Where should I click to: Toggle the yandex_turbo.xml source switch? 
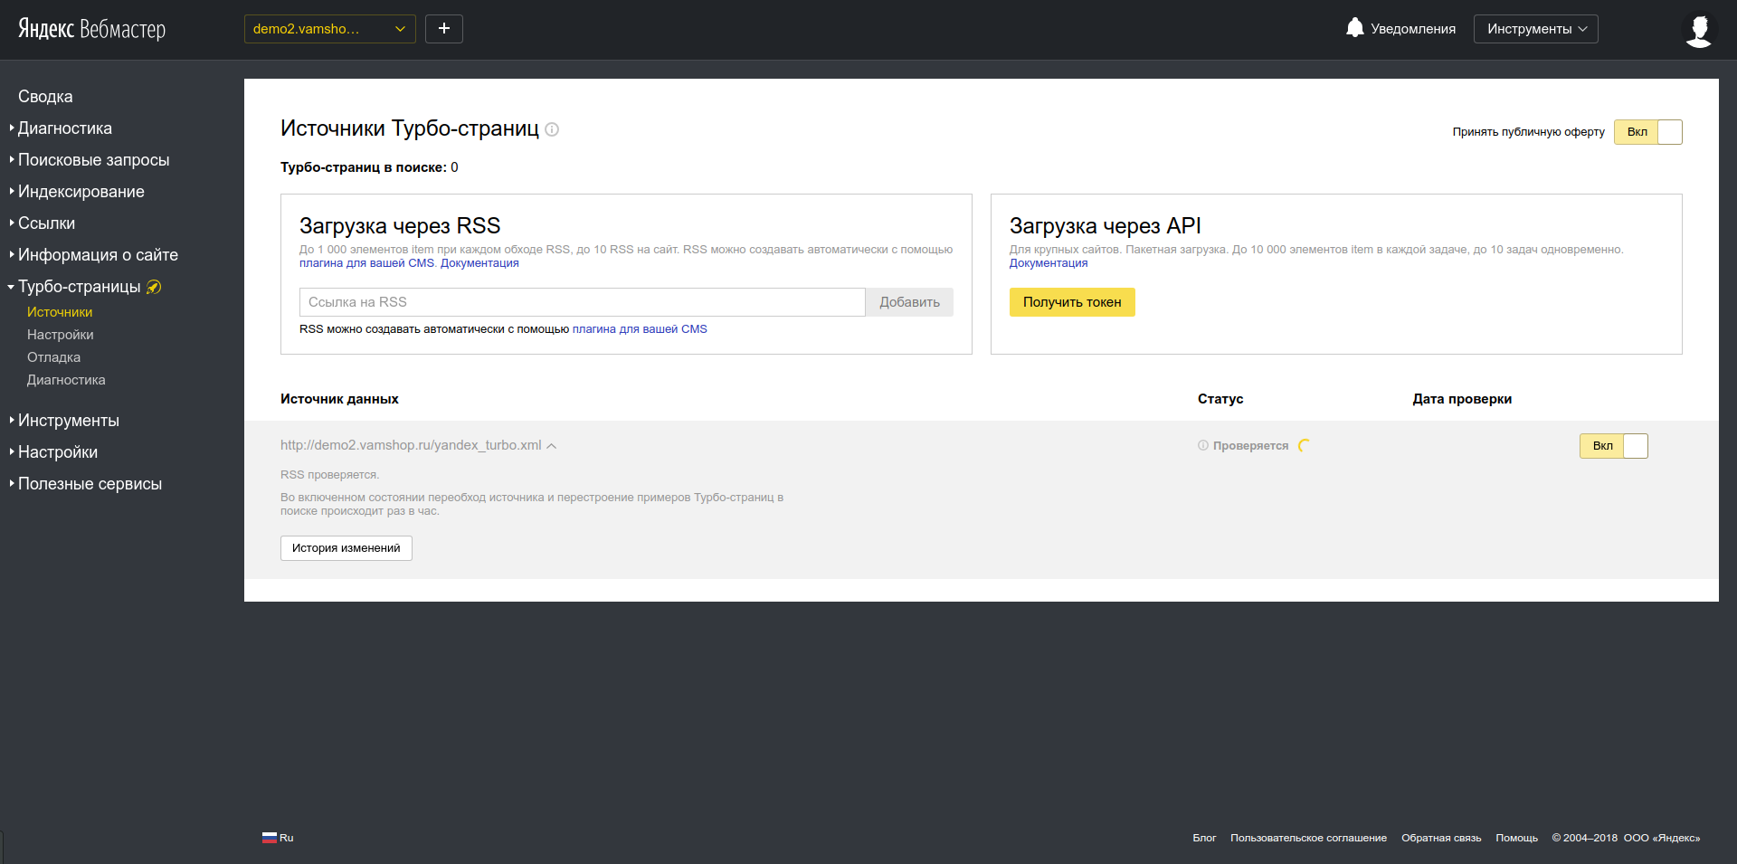tap(1613, 446)
